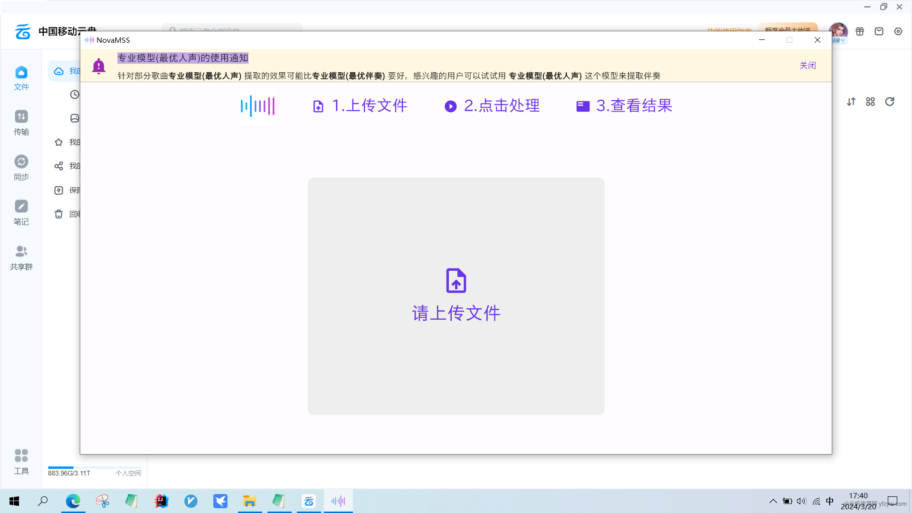The height and width of the screenshot is (513, 912).
Task: Click 关闭 to dismiss the notice
Action: click(807, 65)
